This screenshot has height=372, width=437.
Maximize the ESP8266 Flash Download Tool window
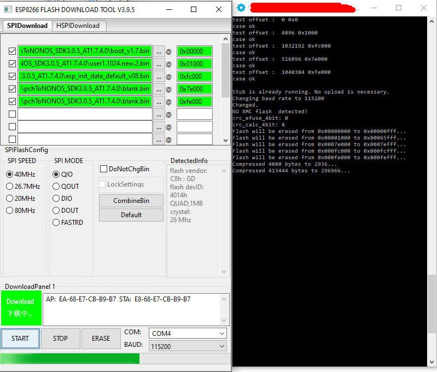tap(194, 9)
